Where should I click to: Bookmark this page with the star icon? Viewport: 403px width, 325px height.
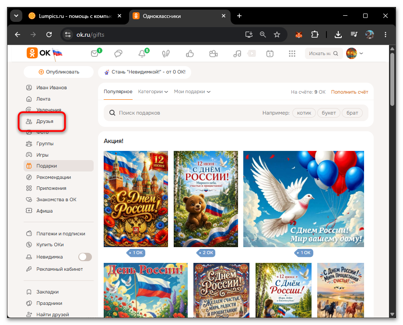pos(277,35)
